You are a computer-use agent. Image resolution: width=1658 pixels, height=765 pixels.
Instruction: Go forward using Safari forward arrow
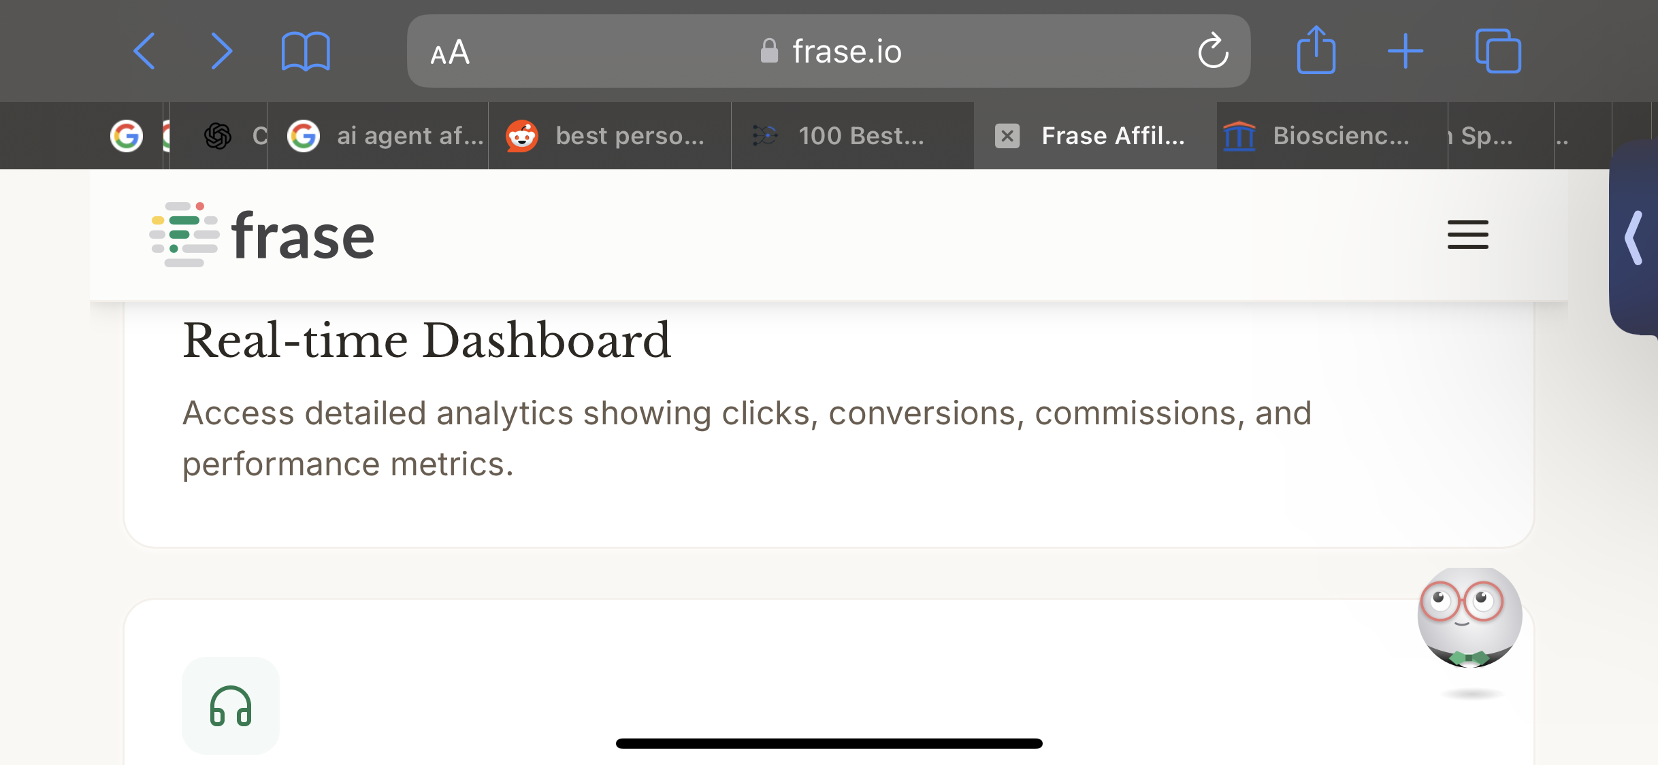[221, 51]
